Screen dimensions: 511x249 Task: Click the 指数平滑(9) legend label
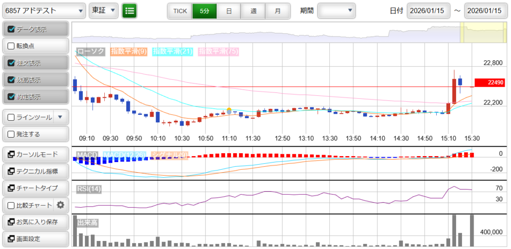coord(128,51)
